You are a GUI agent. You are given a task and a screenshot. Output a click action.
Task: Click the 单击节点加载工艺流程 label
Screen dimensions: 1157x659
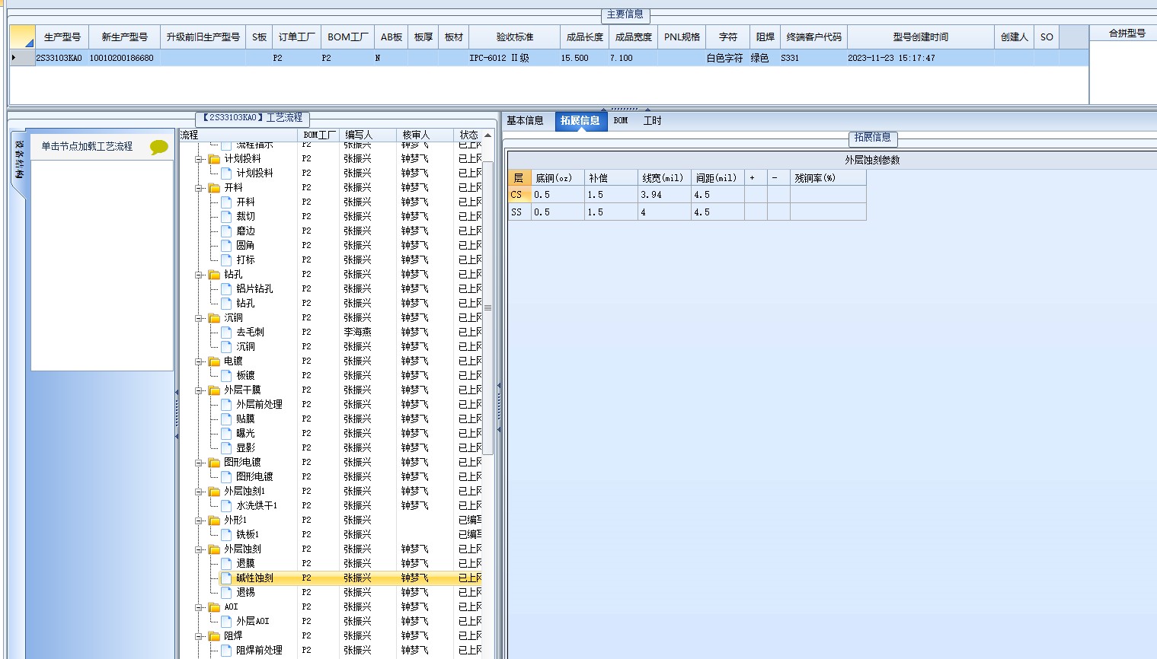tap(87, 146)
